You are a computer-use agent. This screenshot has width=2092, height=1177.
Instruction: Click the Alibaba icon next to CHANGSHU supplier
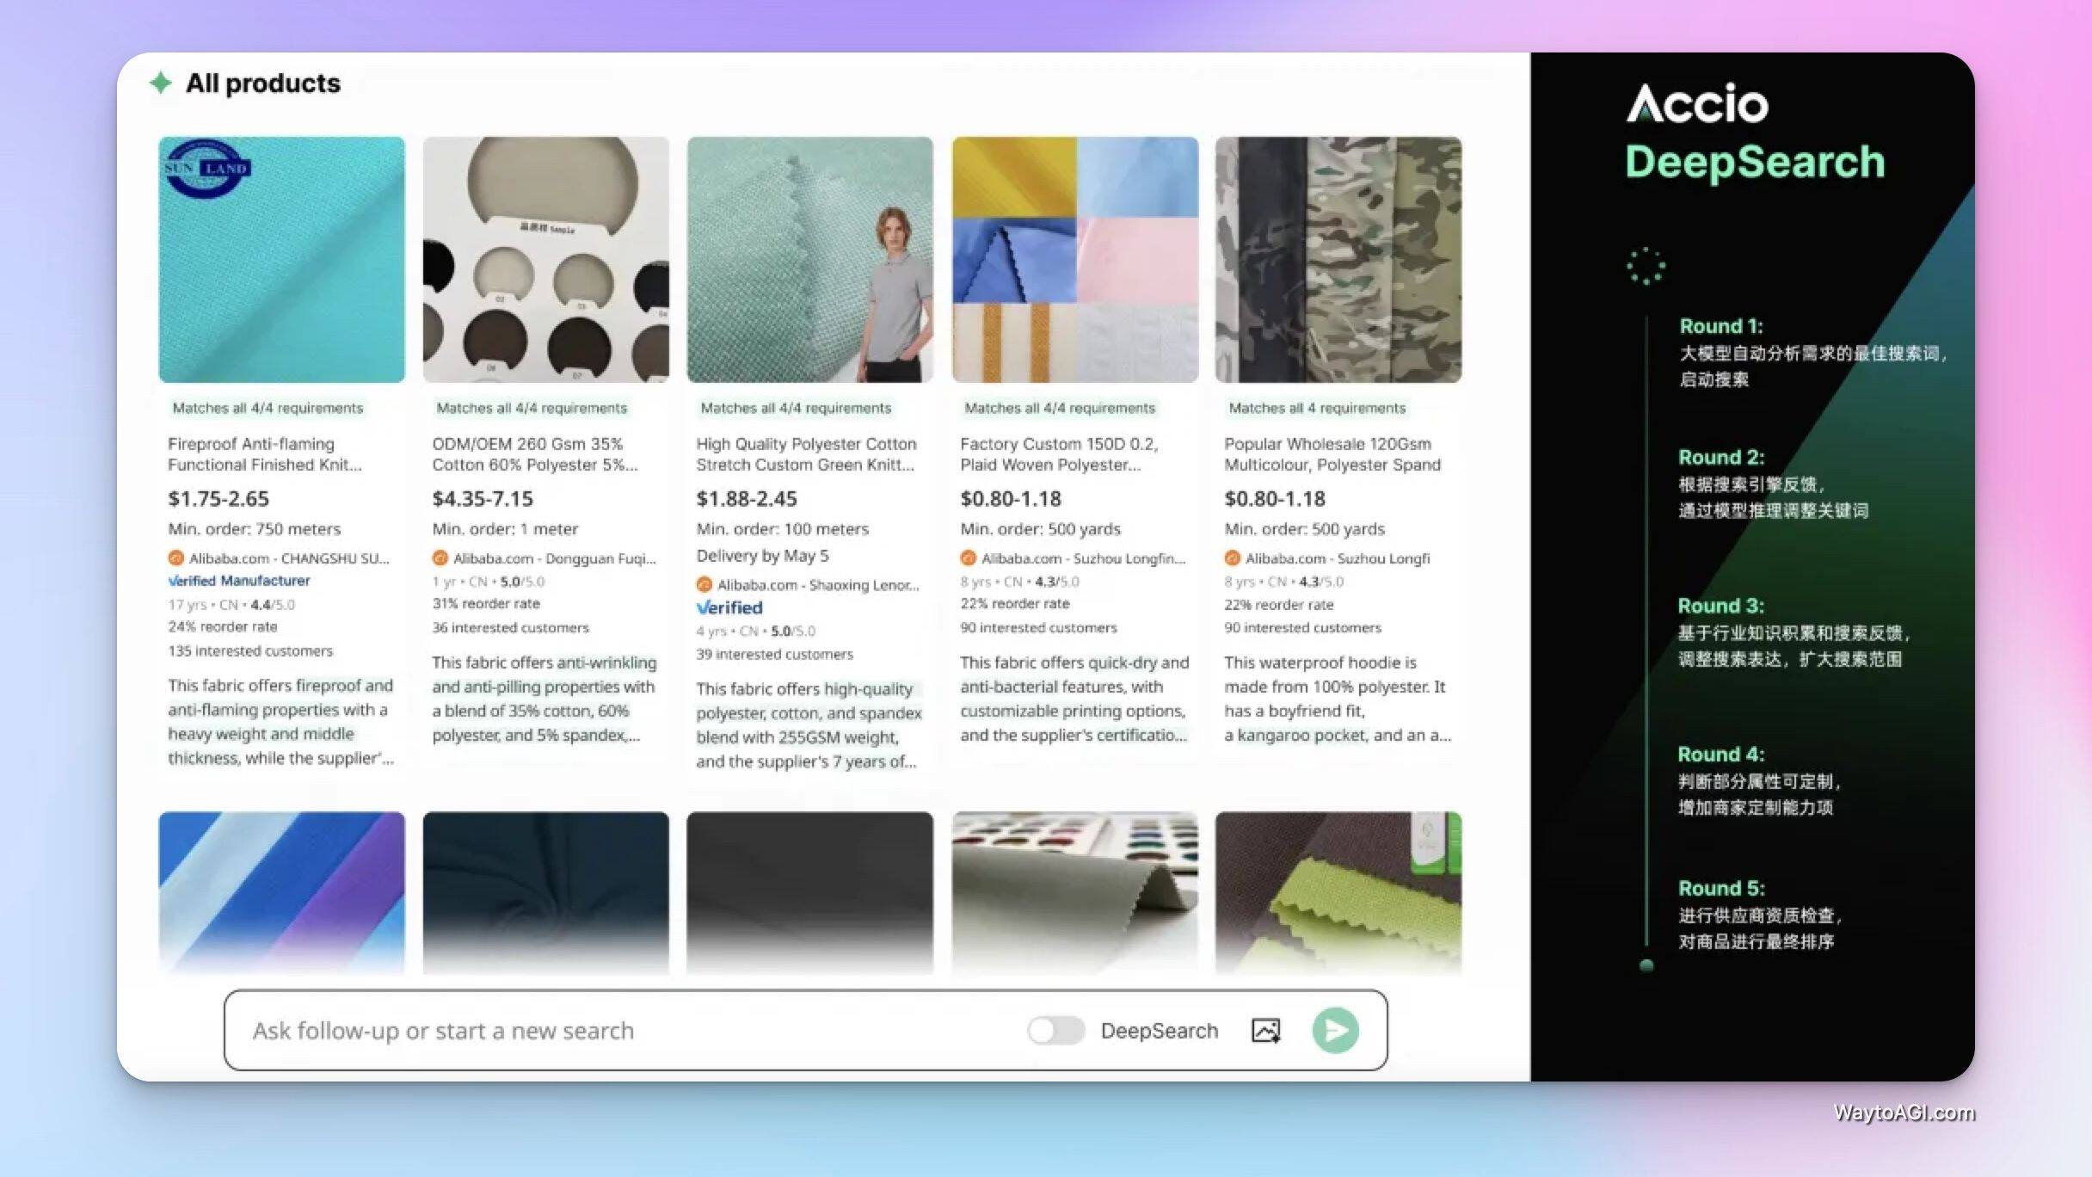[x=176, y=558]
